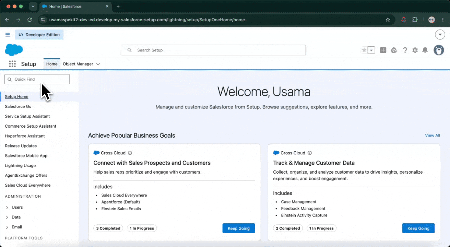Screen dimensions: 450x247
Task: Click the "Welcome, Usama" heading
Action: point(264,92)
